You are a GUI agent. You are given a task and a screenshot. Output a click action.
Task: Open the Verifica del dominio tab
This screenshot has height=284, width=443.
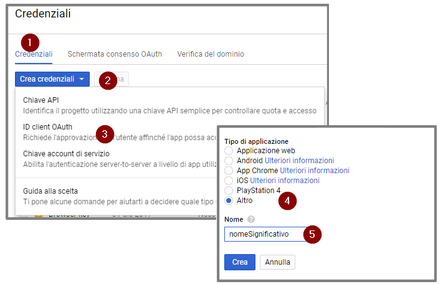click(x=211, y=54)
